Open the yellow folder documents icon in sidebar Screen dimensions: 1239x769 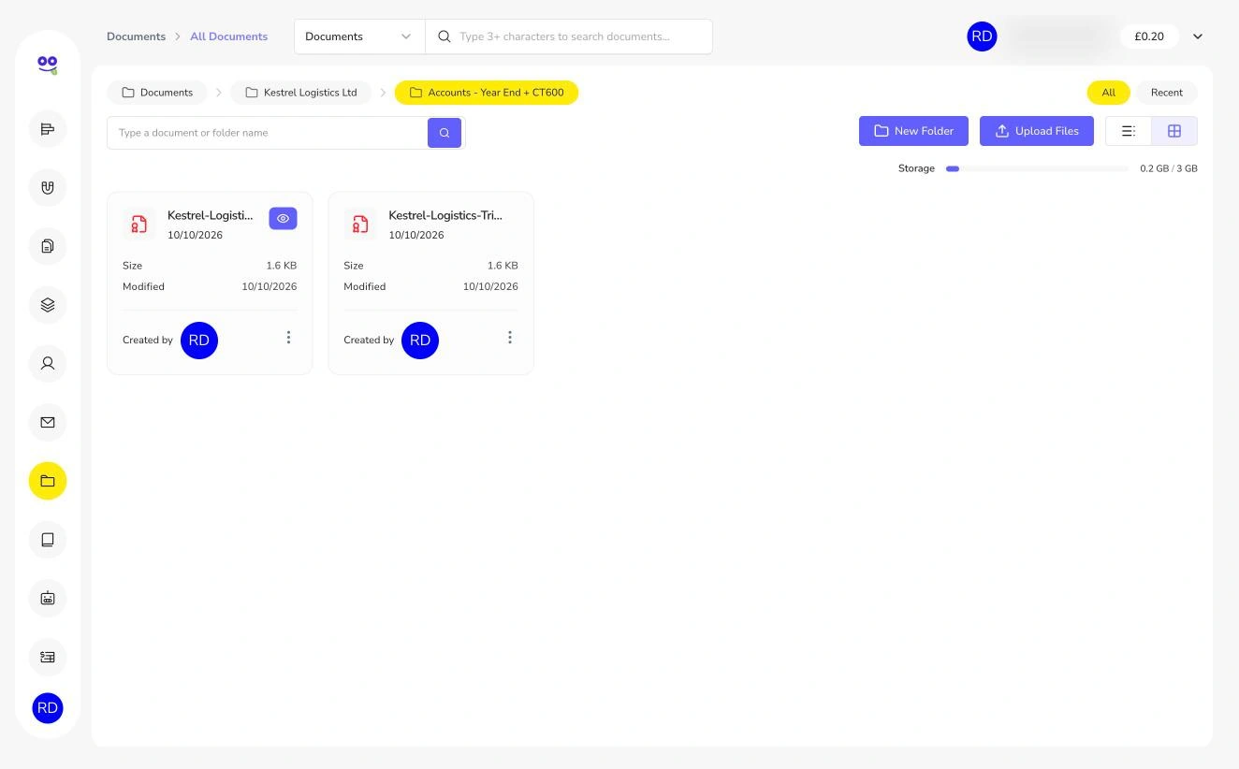[48, 481]
